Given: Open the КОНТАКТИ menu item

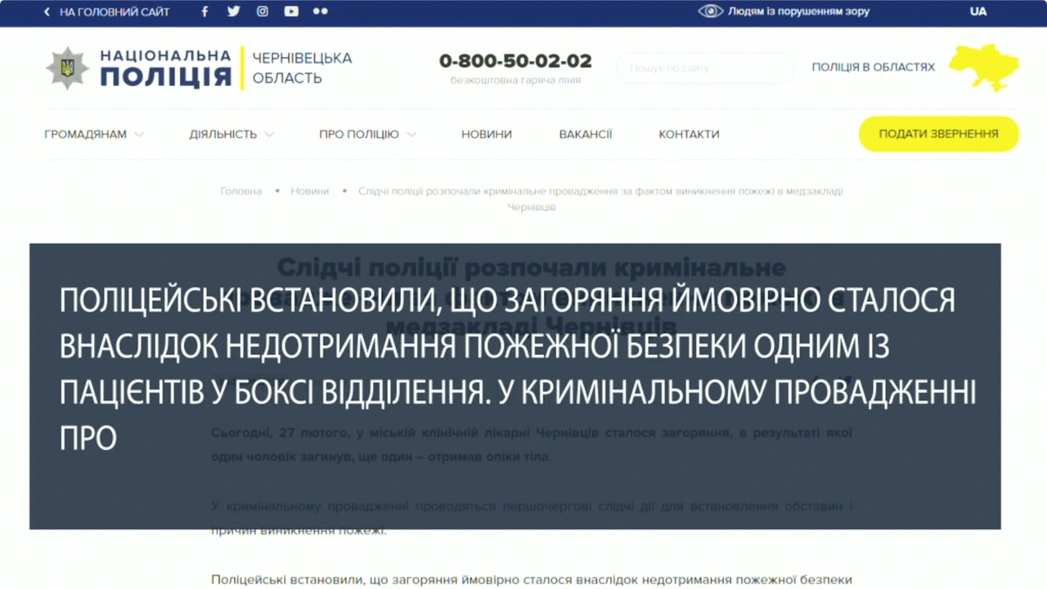Looking at the screenshot, I should pyautogui.click(x=689, y=134).
